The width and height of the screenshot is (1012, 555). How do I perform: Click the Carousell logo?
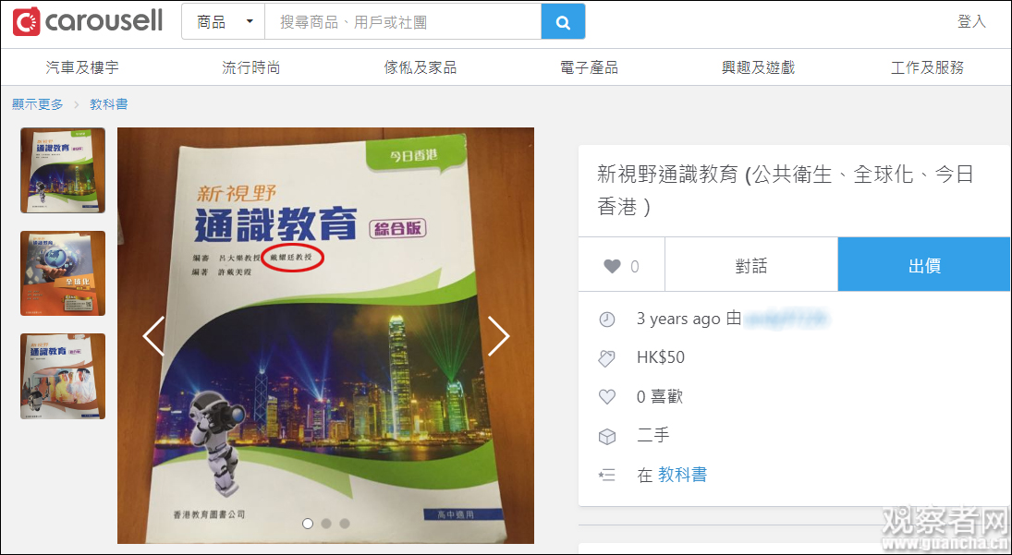coord(88,21)
